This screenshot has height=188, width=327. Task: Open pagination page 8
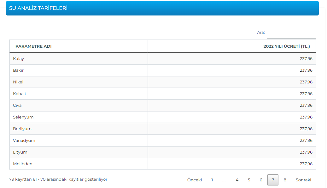click(285, 180)
